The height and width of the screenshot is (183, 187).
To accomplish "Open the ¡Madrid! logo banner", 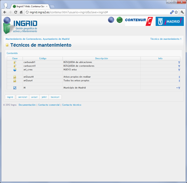I will pyautogui.click(x=169, y=21).
